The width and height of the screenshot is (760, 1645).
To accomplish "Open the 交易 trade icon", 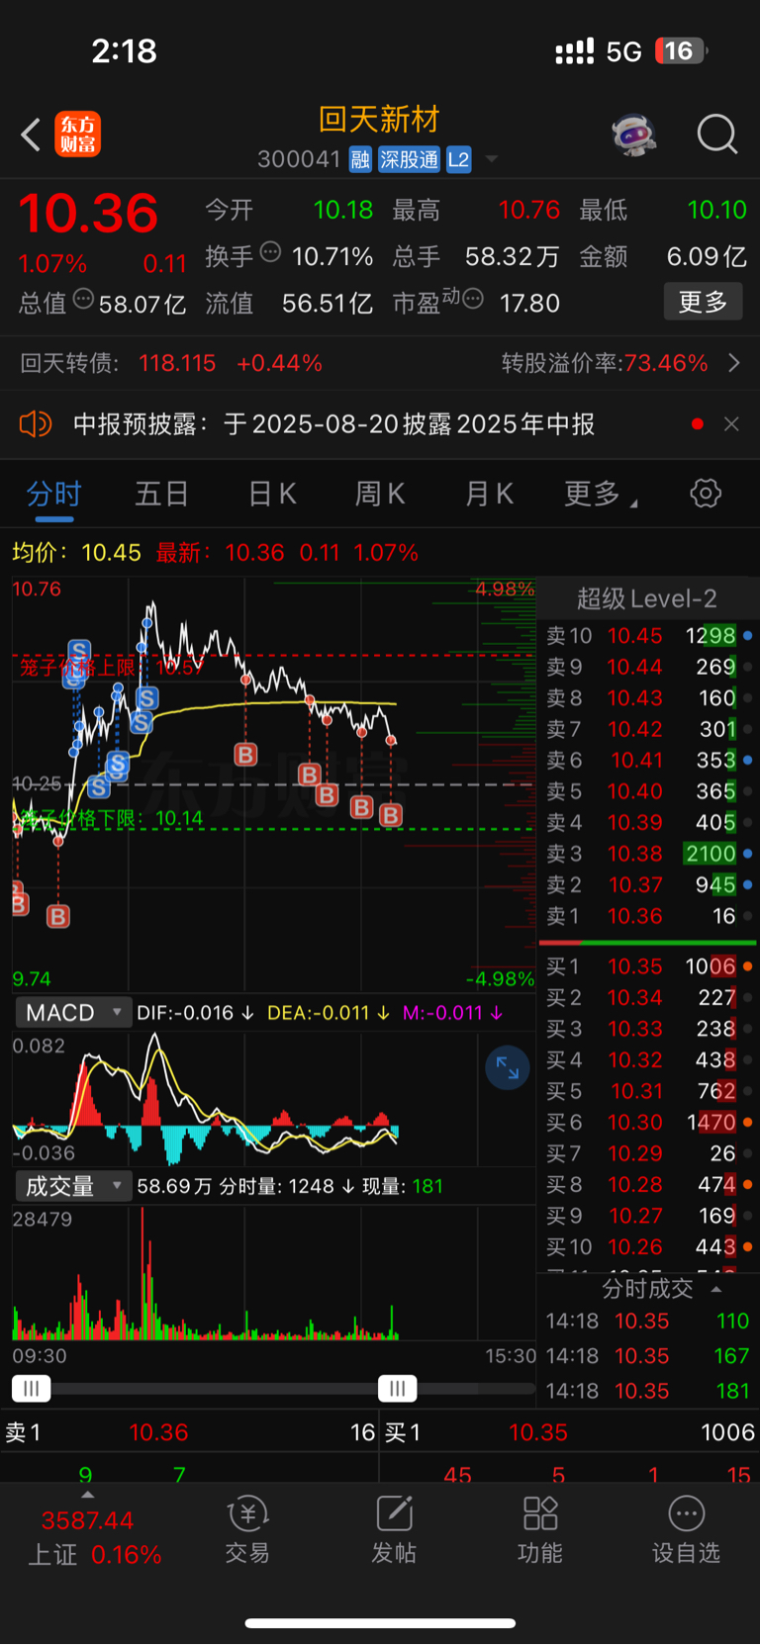I will (x=247, y=1530).
